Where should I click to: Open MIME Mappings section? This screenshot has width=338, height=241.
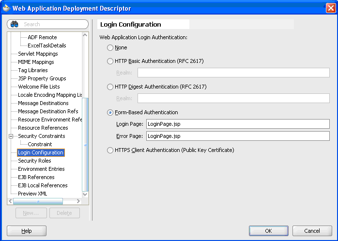tap(36, 62)
